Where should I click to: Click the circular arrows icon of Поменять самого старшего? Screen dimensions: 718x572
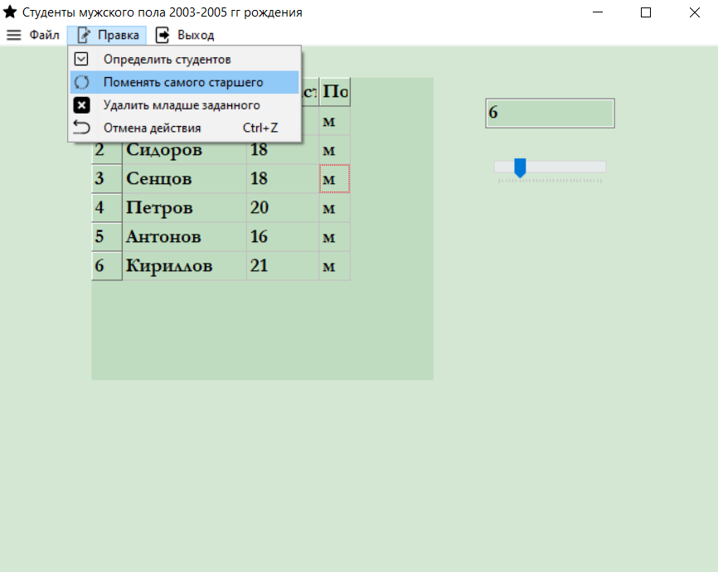click(81, 82)
